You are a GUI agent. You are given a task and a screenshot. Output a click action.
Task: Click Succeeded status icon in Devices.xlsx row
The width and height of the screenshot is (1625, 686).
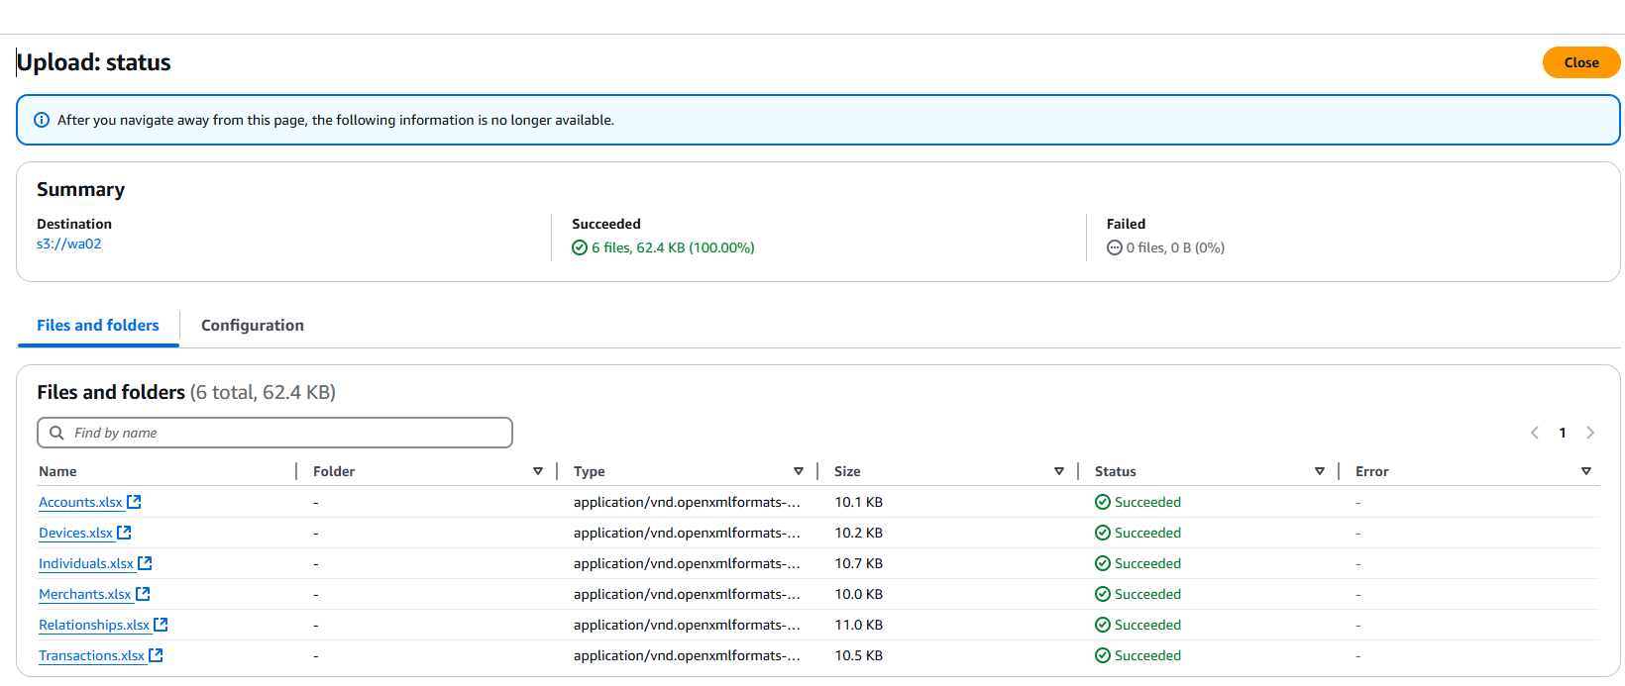(x=1103, y=533)
